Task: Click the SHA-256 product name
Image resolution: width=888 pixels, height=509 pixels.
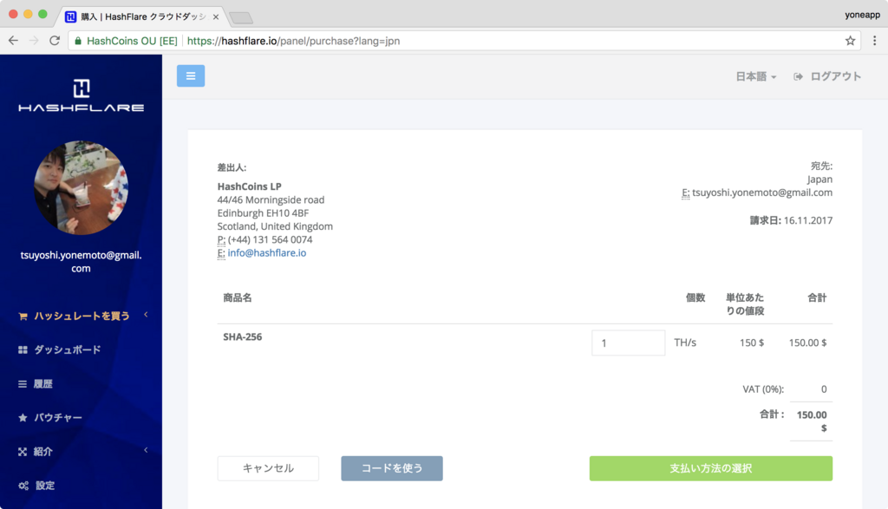Action: coord(243,337)
